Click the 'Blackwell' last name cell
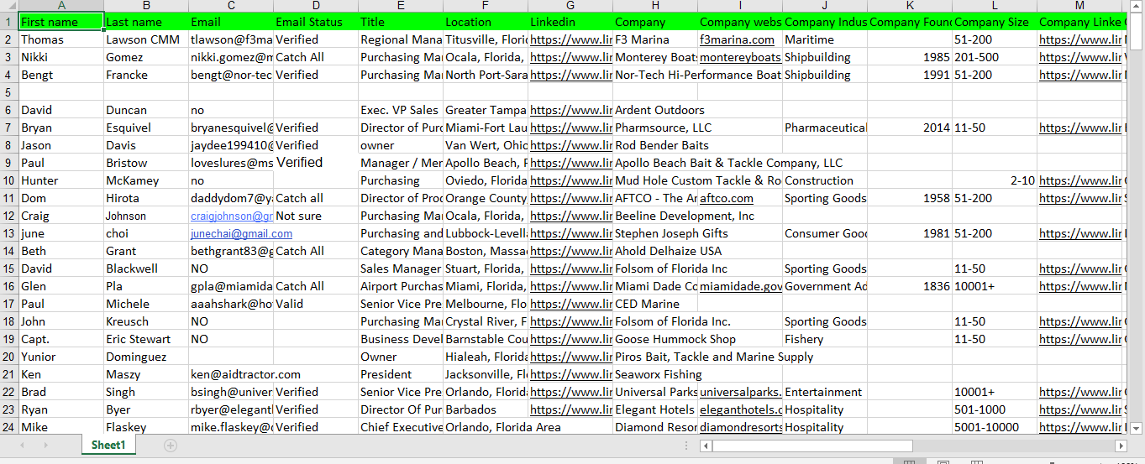This screenshot has width=1145, height=464. (x=146, y=268)
